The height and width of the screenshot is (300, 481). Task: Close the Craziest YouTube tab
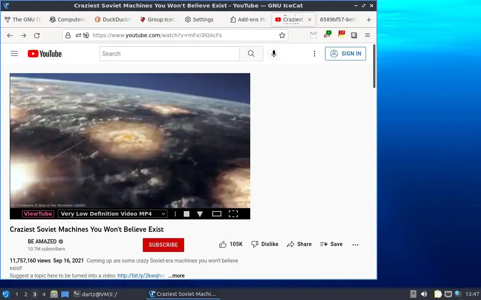(310, 19)
